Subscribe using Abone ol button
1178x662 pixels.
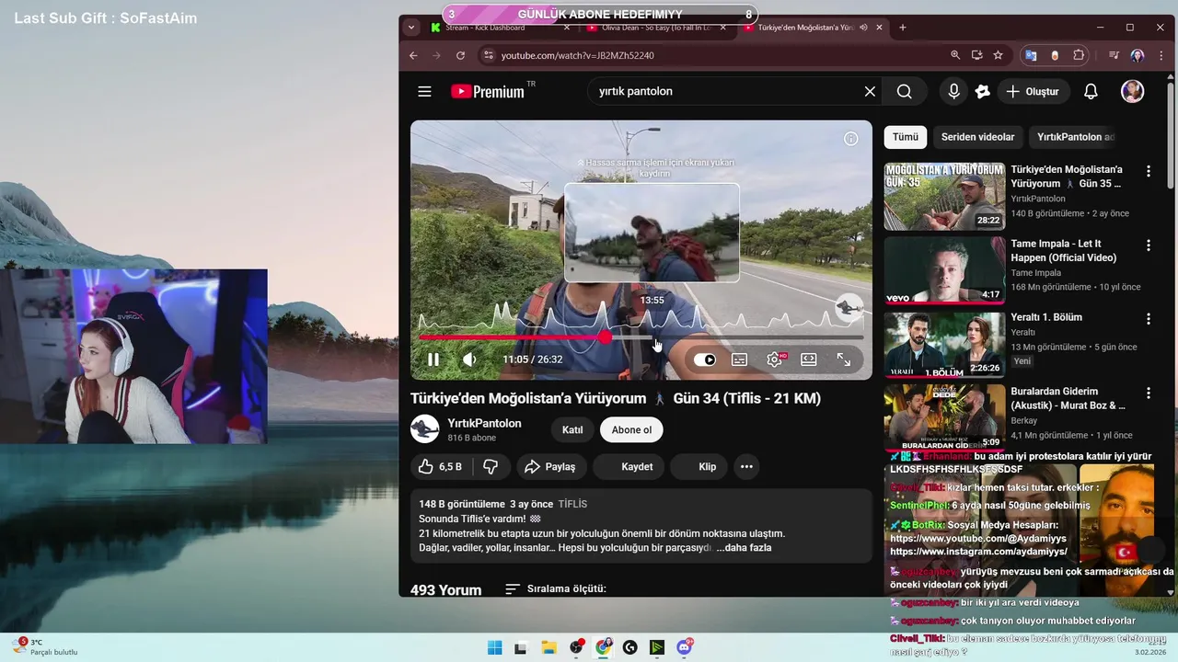click(631, 429)
